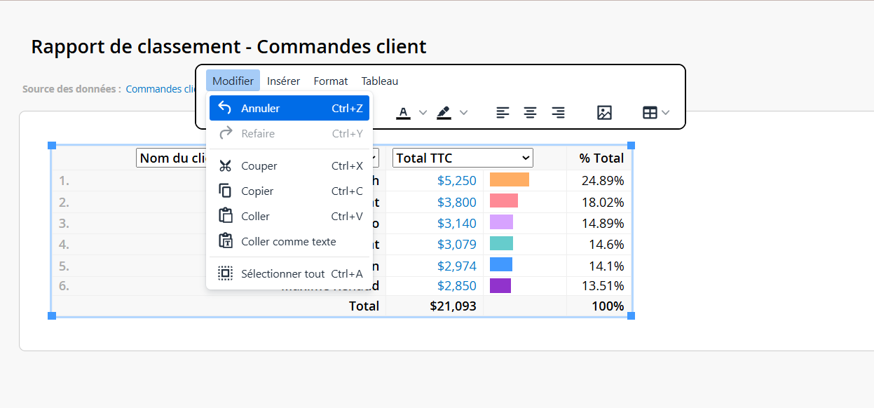Click the top-right table resize handle
874x408 pixels.
pos(631,145)
